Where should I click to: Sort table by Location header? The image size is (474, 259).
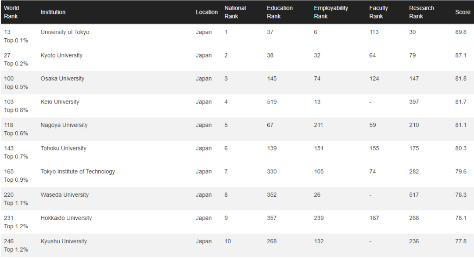[206, 12]
